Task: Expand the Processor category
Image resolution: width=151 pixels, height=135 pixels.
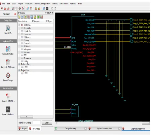Action: point(22,58)
